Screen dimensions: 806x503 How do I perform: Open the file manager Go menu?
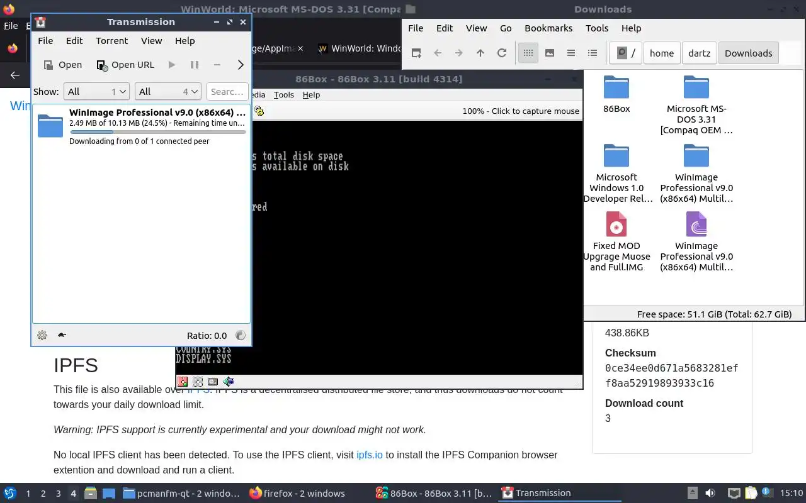click(x=506, y=28)
